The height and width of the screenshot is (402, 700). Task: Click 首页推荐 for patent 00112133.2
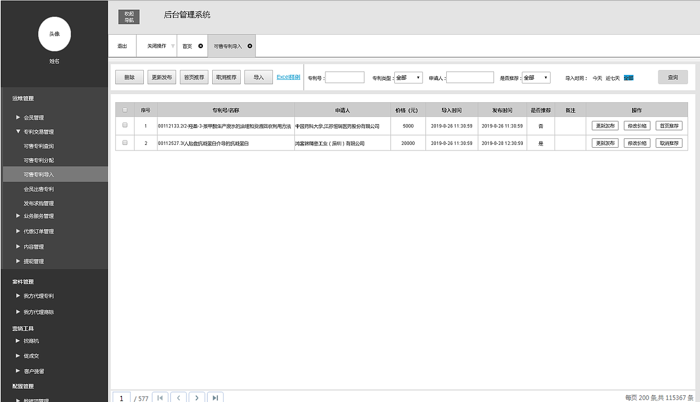(669, 126)
